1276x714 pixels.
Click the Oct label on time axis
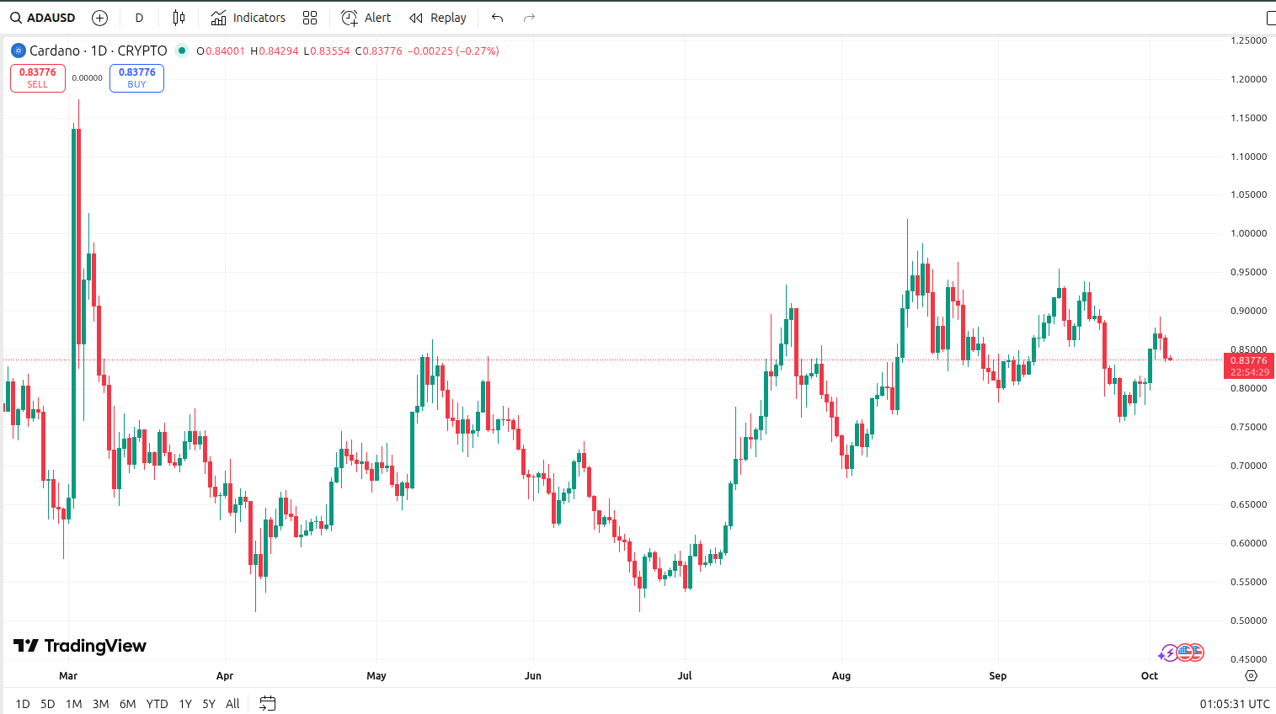1150,675
